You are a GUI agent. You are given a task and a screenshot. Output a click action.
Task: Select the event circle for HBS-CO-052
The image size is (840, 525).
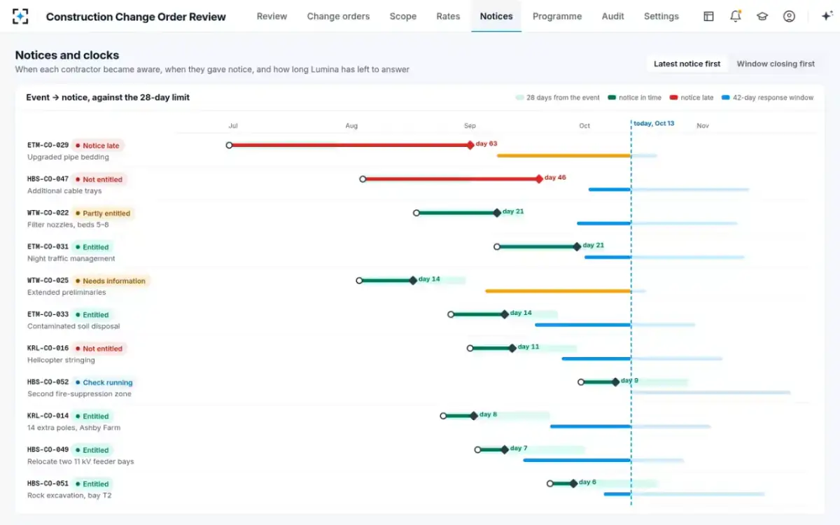pos(581,382)
